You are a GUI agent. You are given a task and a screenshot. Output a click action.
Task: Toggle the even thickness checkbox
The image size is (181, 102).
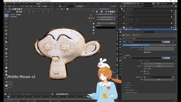click(145, 69)
